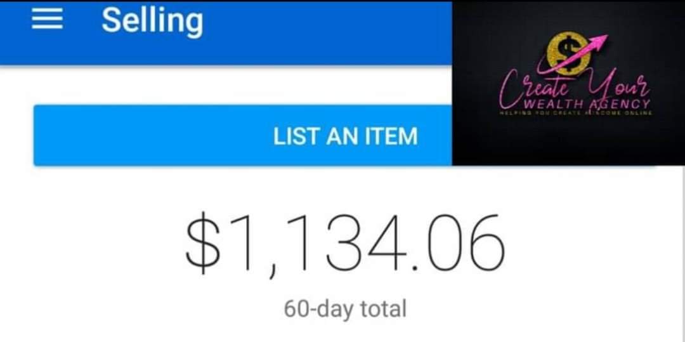Tap the 60-day total label

(x=345, y=309)
